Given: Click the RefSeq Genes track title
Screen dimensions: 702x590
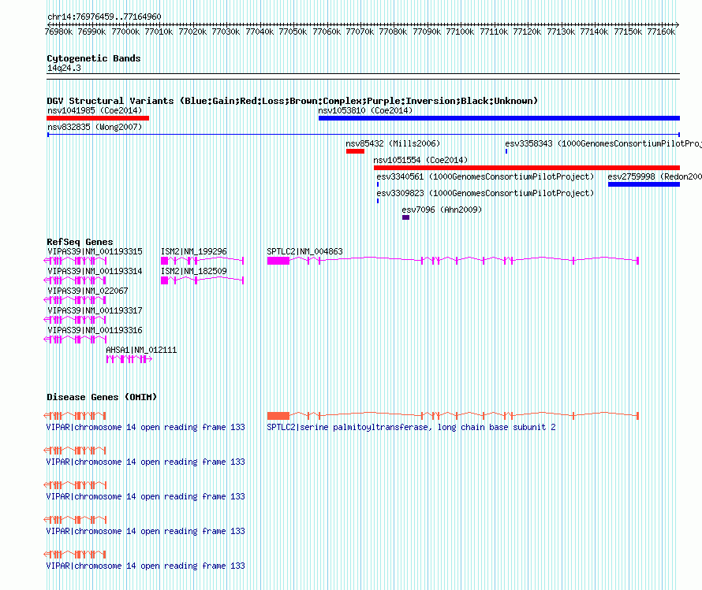Looking at the screenshot, I should [x=80, y=242].
